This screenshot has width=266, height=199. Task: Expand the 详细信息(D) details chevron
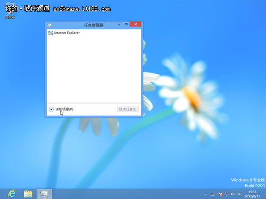pyautogui.click(x=51, y=109)
